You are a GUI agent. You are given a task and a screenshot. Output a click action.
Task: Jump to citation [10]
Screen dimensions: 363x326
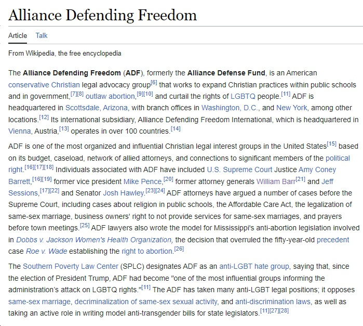coord(148,94)
